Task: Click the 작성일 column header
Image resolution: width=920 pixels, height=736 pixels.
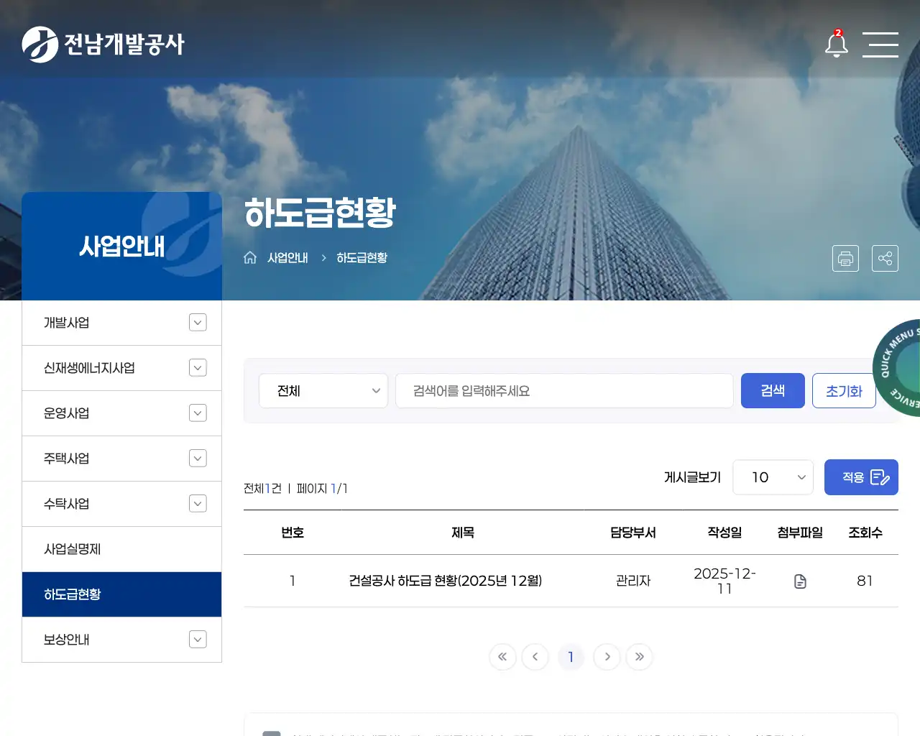Action: [x=724, y=533]
